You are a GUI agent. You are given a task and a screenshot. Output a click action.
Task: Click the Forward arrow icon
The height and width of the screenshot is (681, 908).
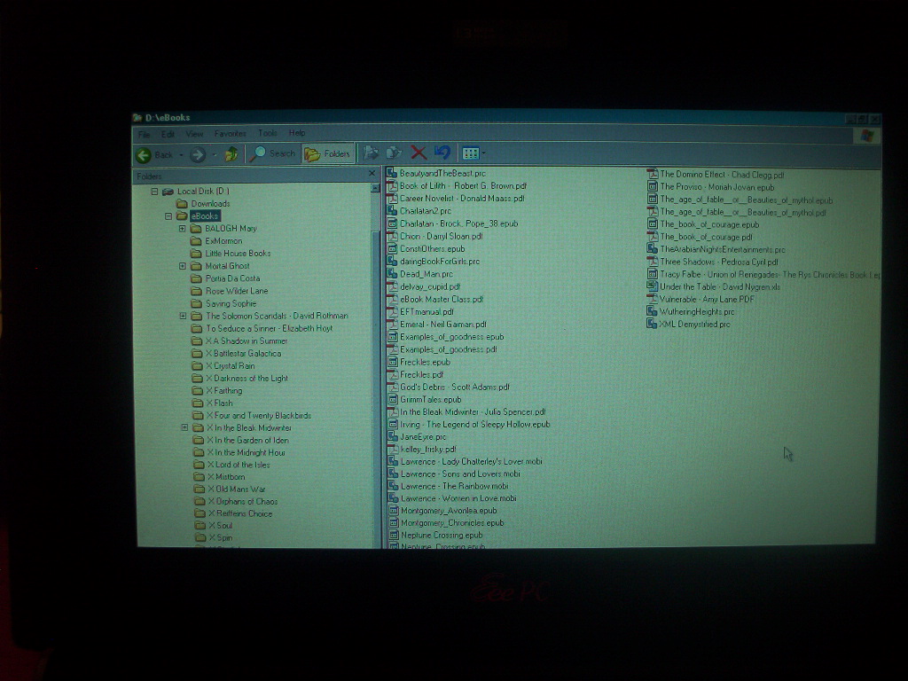coord(198,154)
